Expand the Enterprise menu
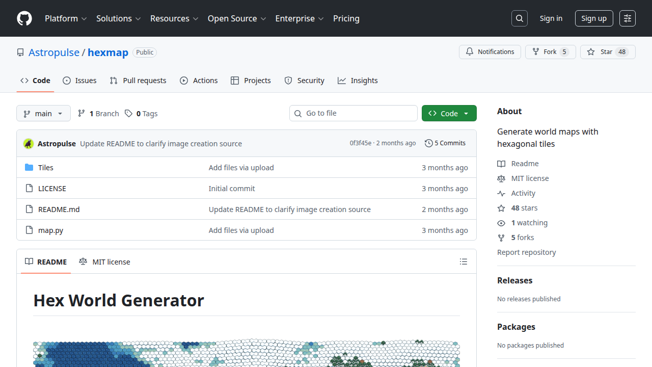652x367 pixels. tap(300, 18)
